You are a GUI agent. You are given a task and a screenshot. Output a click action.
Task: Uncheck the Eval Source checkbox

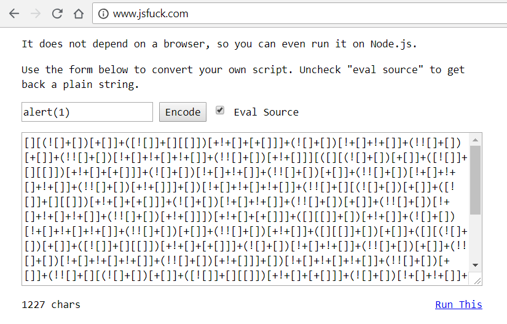pos(220,111)
